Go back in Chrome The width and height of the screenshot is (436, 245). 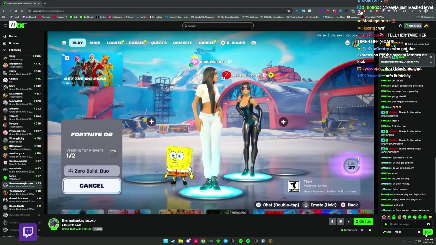[x=4, y=11]
